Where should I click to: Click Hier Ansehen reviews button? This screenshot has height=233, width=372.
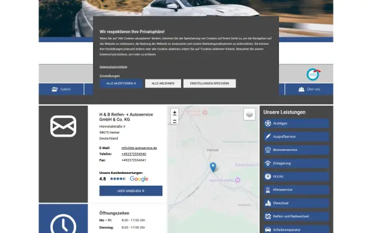coord(131,191)
